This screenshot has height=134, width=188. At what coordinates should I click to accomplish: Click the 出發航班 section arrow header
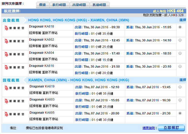tap(13, 20)
